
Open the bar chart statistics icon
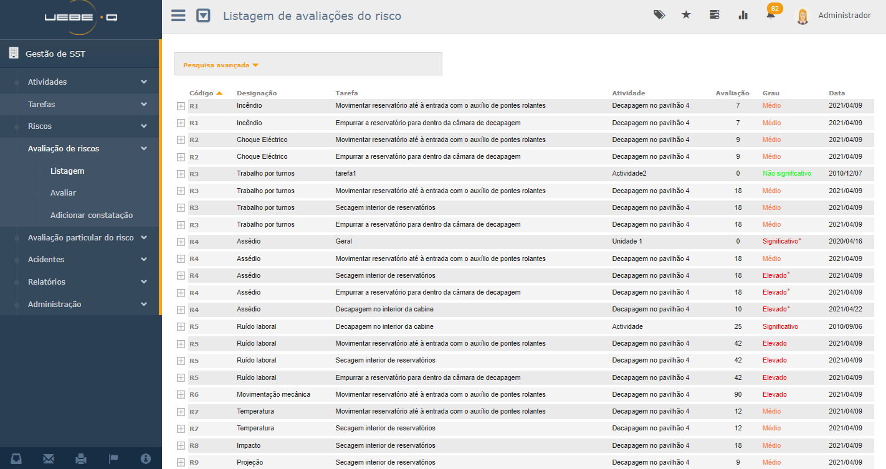[x=743, y=15]
